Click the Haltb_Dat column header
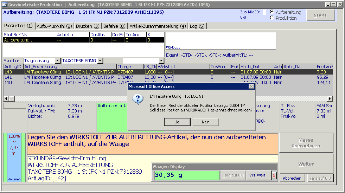 click(256, 66)
